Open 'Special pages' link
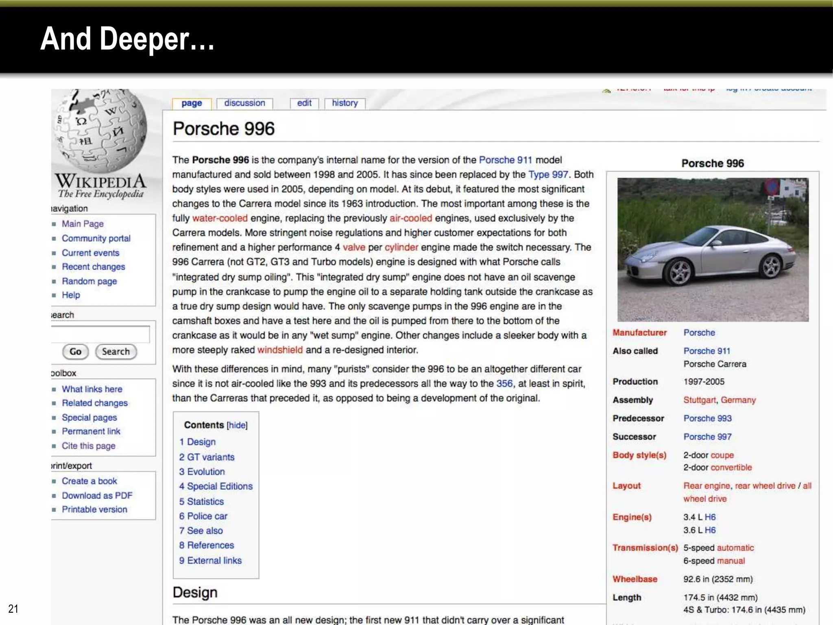Viewport: 833px width, 625px height. pyautogui.click(x=89, y=417)
